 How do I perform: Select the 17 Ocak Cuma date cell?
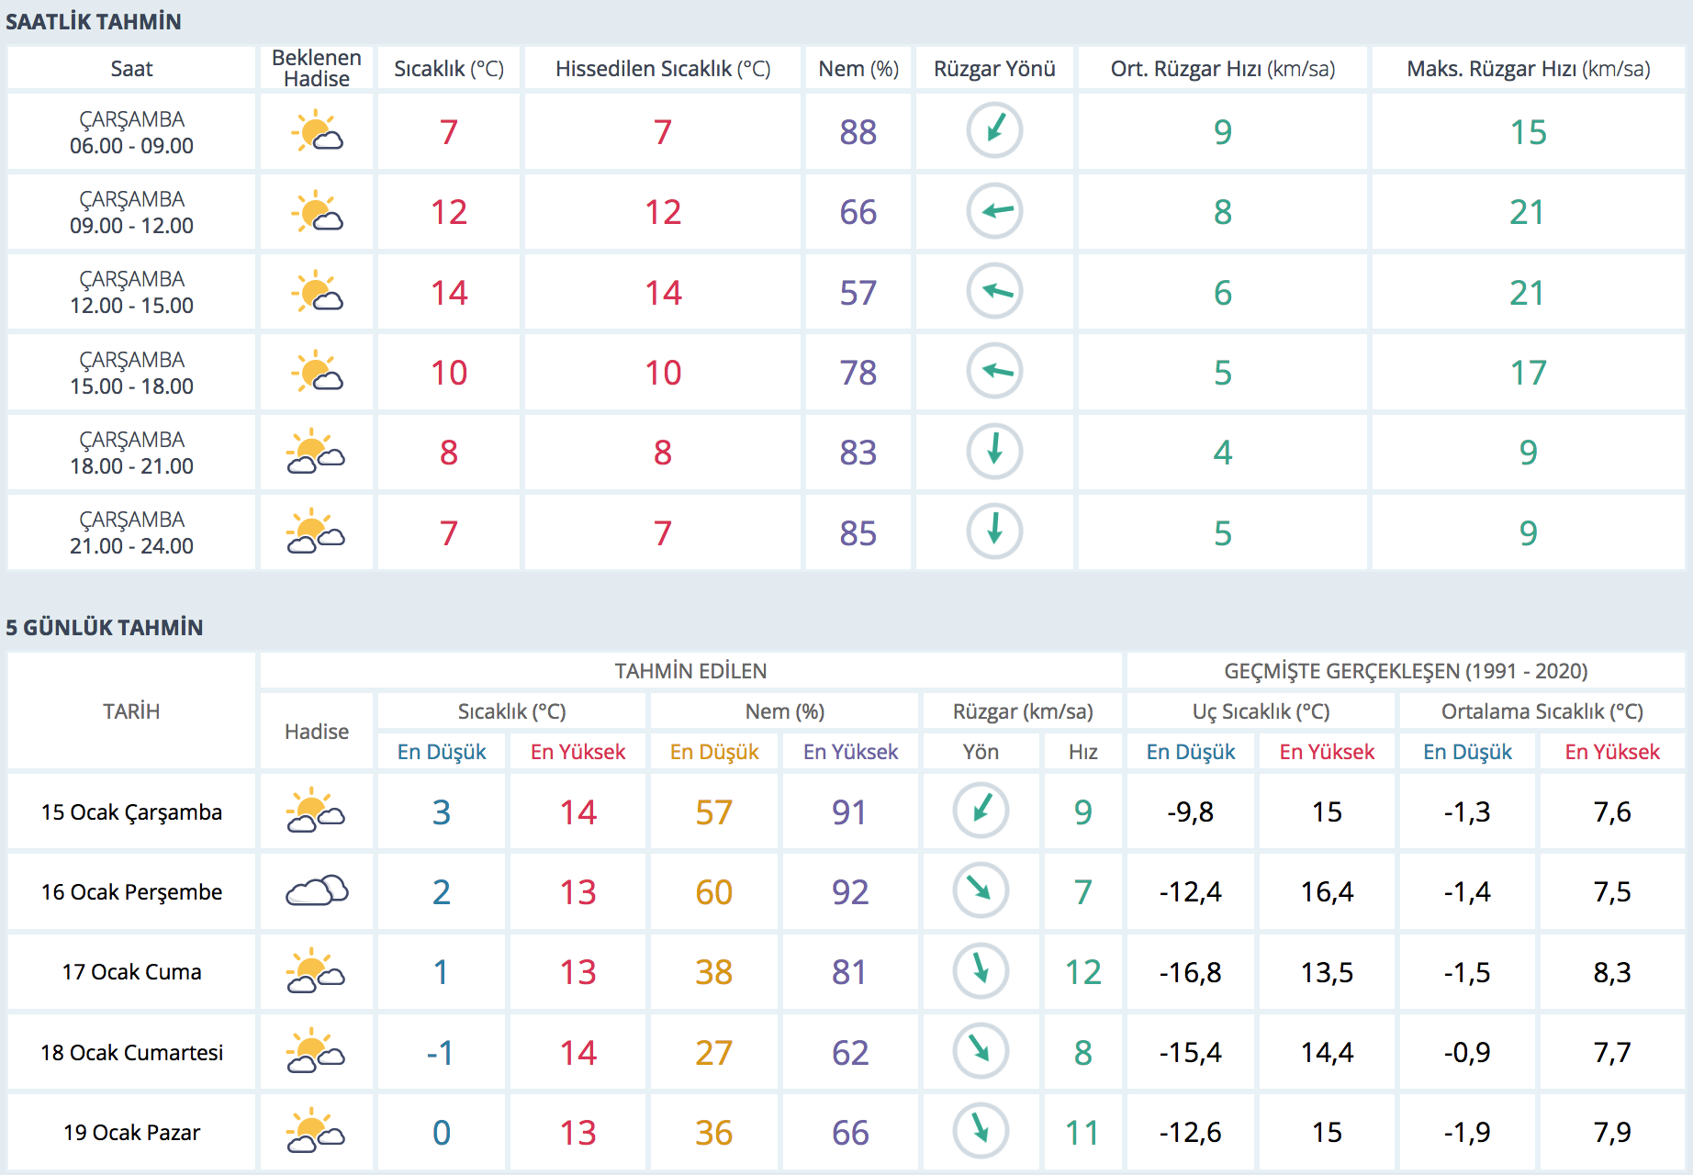131,972
